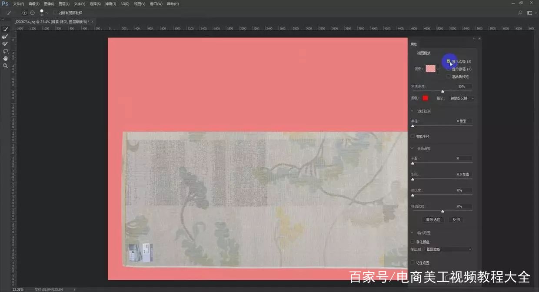
Task: Enable the '显示原稿 (P)' checkbox
Action: tap(449, 69)
